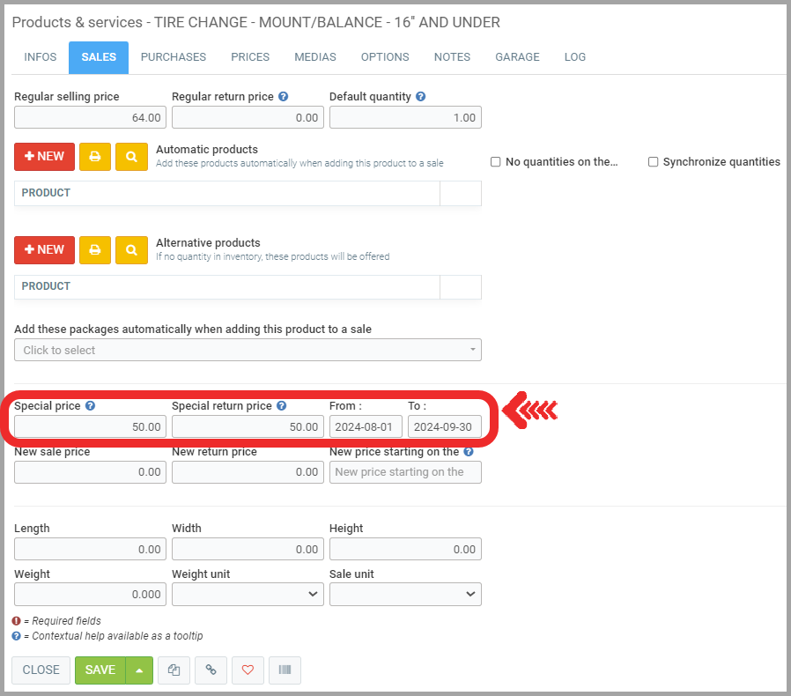Open the GARAGE tab
The height and width of the screenshot is (696, 791).
[x=517, y=57]
